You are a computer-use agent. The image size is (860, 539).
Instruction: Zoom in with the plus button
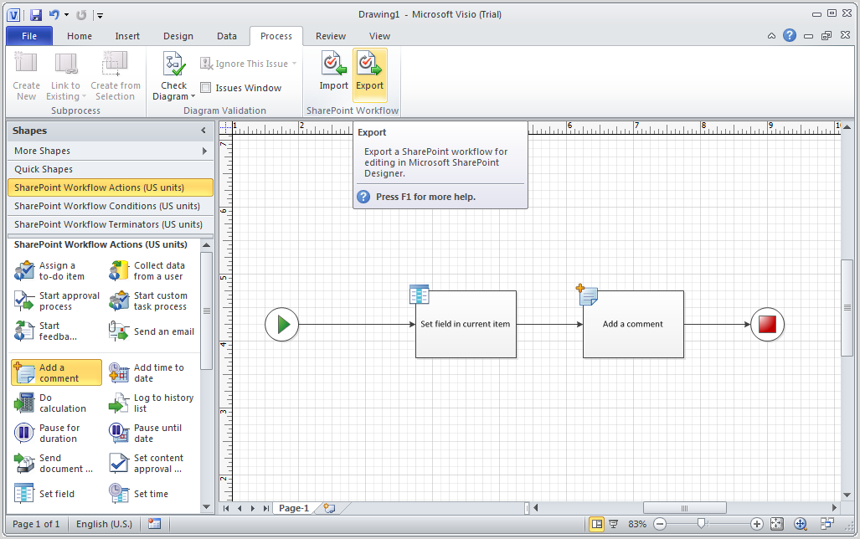pyautogui.click(x=757, y=524)
